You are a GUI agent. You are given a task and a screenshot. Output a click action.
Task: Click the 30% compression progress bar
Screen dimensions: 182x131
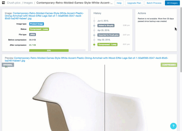[57, 50]
